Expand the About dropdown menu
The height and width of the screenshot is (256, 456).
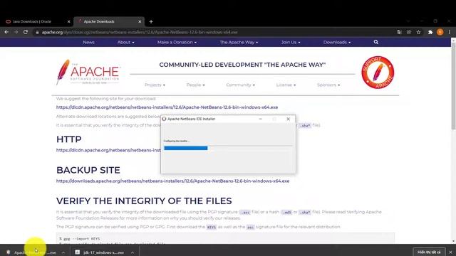click(125, 42)
